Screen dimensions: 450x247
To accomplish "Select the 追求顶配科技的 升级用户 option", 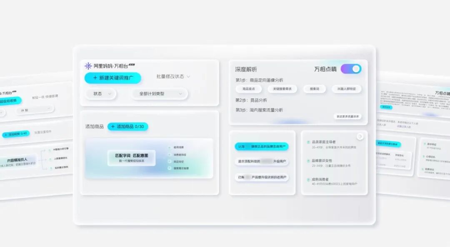I will (261, 161).
